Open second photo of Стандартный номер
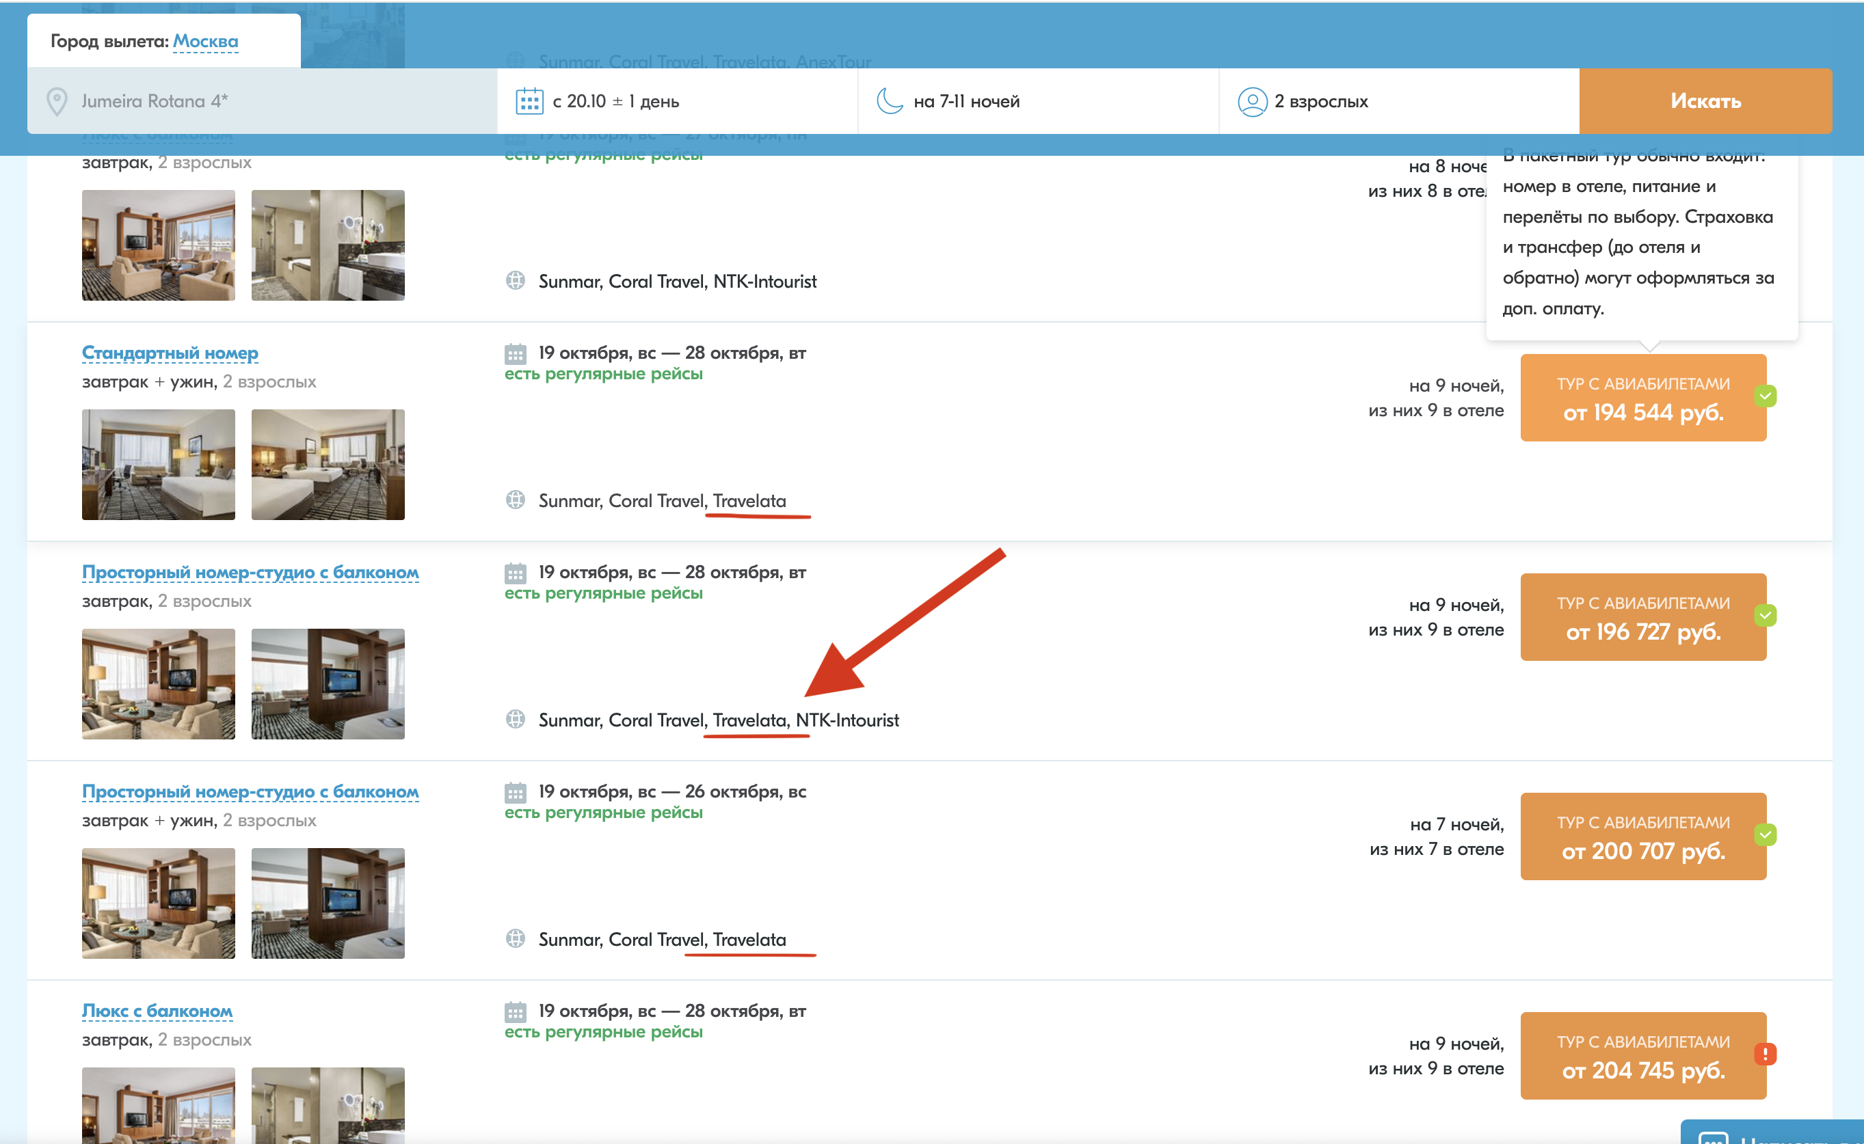This screenshot has height=1144, width=1864. pos(328,465)
